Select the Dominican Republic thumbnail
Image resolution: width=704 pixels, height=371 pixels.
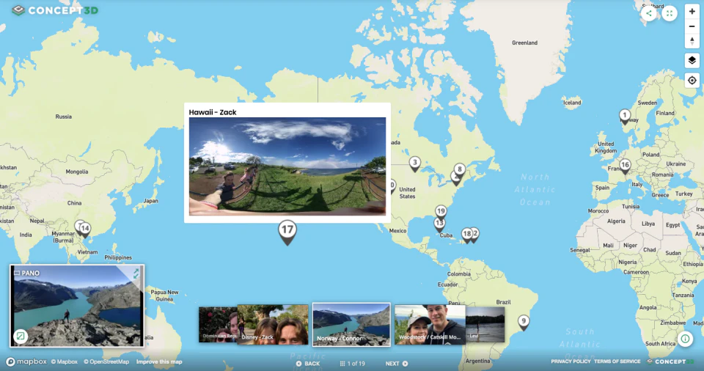(218, 325)
